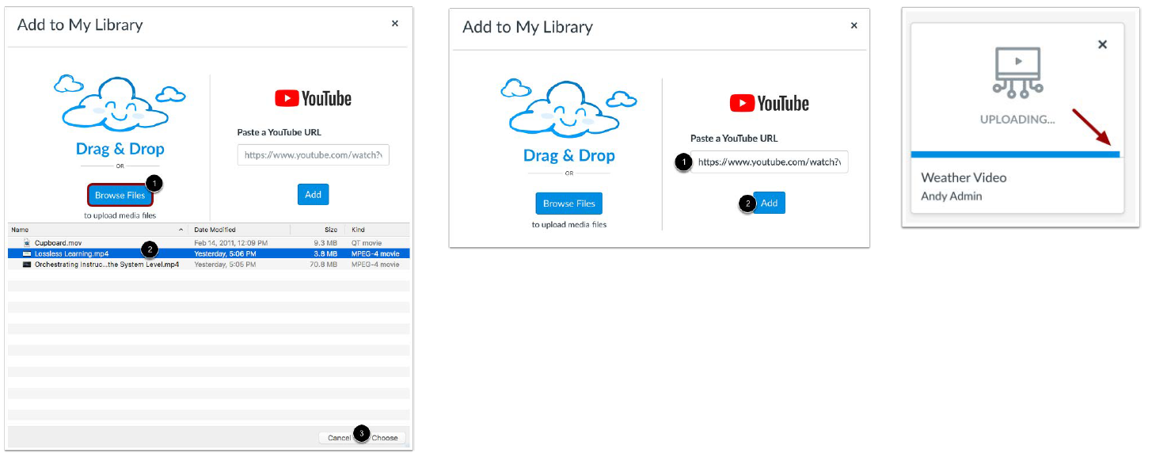1152x457 pixels.
Task: Select the Cupboard.mov file row
Action: (x=58, y=243)
